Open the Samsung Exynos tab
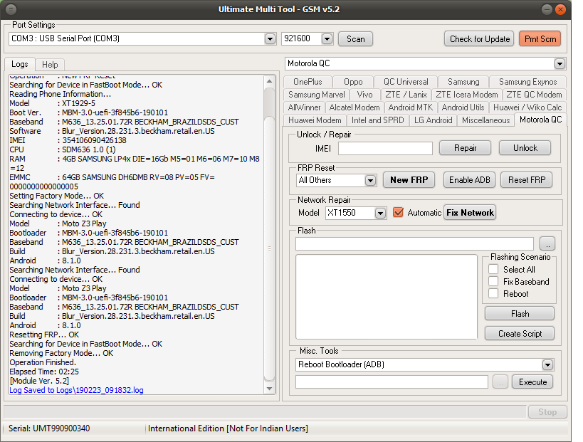583x442 pixels. (527, 82)
